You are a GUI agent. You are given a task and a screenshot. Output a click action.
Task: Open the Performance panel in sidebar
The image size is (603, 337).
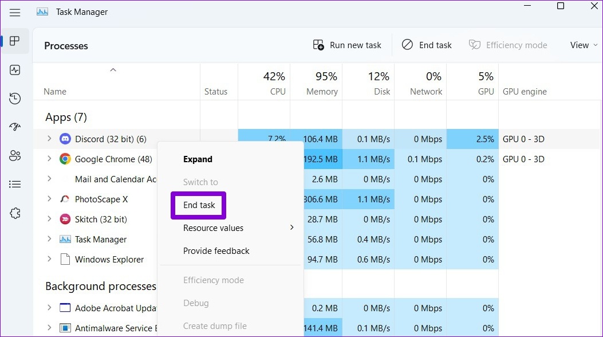[x=15, y=70]
